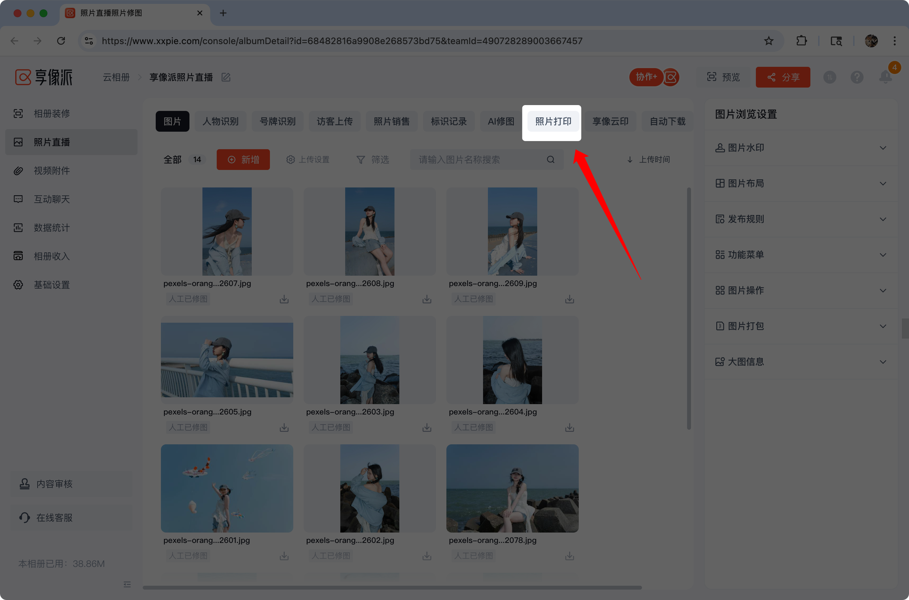The image size is (909, 600).
Task: Open 基础设置 in the sidebar
Action: (x=71, y=285)
